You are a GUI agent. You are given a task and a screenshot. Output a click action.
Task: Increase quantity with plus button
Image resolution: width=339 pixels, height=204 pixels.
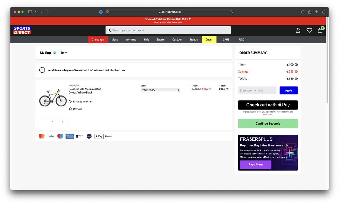pyautogui.click(x=63, y=122)
